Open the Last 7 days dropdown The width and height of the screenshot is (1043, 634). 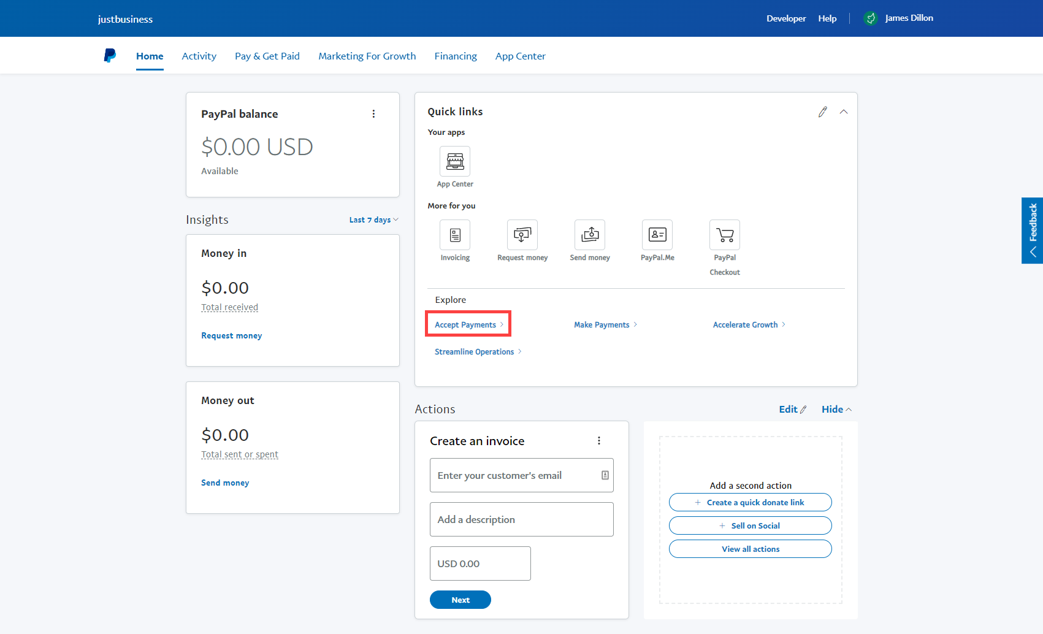(x=374, y=220)
